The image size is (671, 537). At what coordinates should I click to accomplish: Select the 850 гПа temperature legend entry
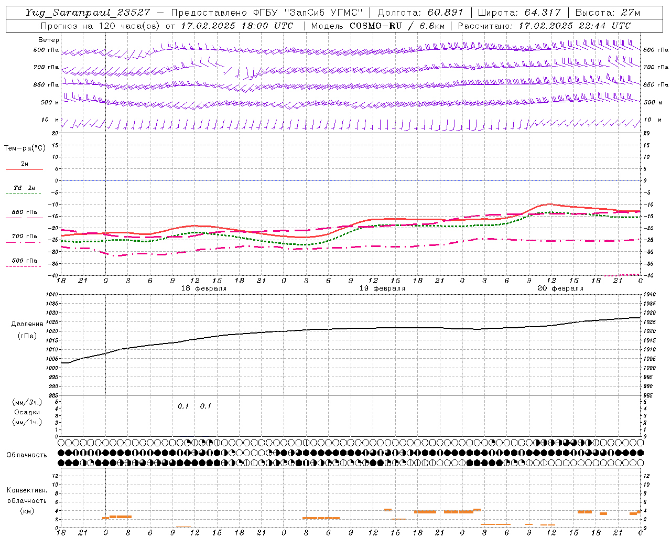point(25,212)
